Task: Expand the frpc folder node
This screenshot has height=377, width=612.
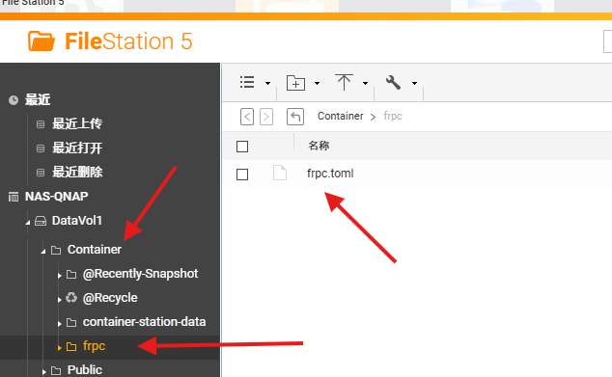Action: click(x=59, y=348)
